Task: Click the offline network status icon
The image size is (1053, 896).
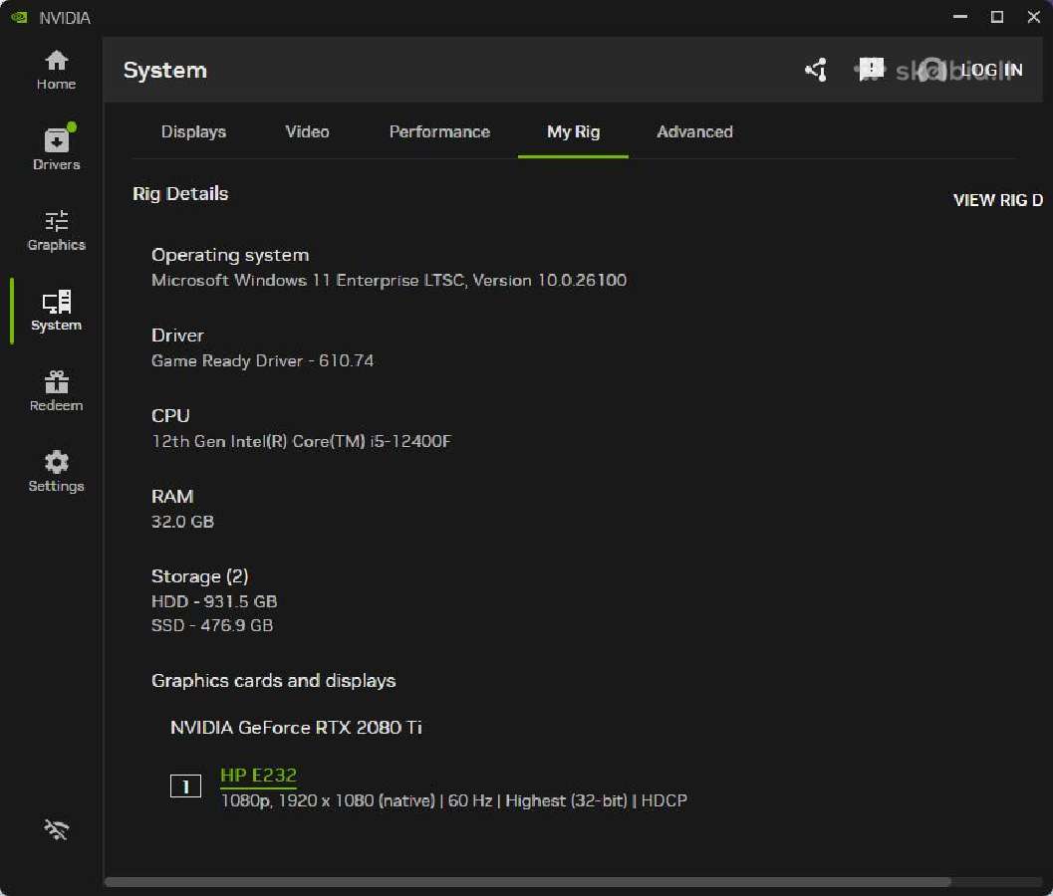Action: tap(57, 829)
